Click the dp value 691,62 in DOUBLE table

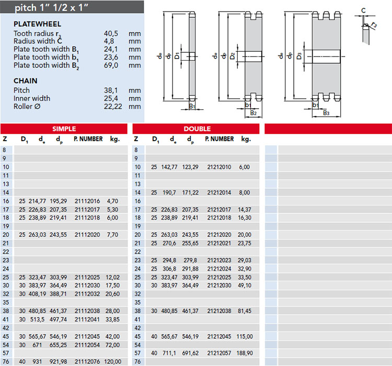tap(190, 353)
